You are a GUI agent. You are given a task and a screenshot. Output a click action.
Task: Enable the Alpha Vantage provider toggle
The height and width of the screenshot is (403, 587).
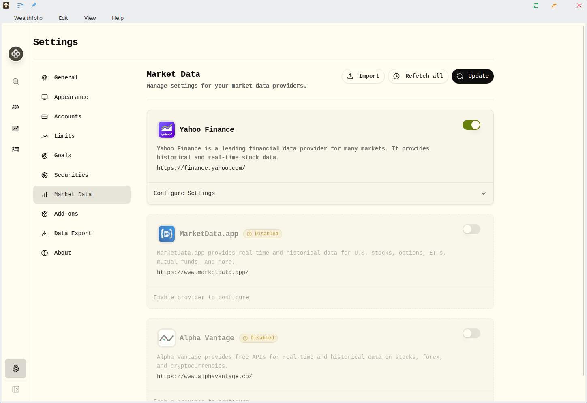(471, 333)
